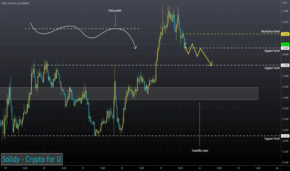Click the 0.2500 price axis tick
The width and height of the screenshot is (290, 171).
pos(285,76)
